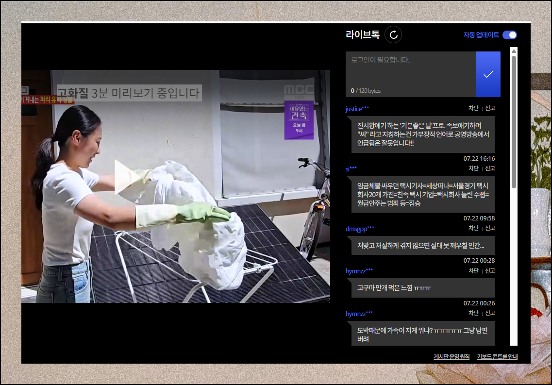Click the 처맞고 처절하게 comment bubble
Image resolution: width=552 pixels, height=385 pixels.
coord(423,245)
